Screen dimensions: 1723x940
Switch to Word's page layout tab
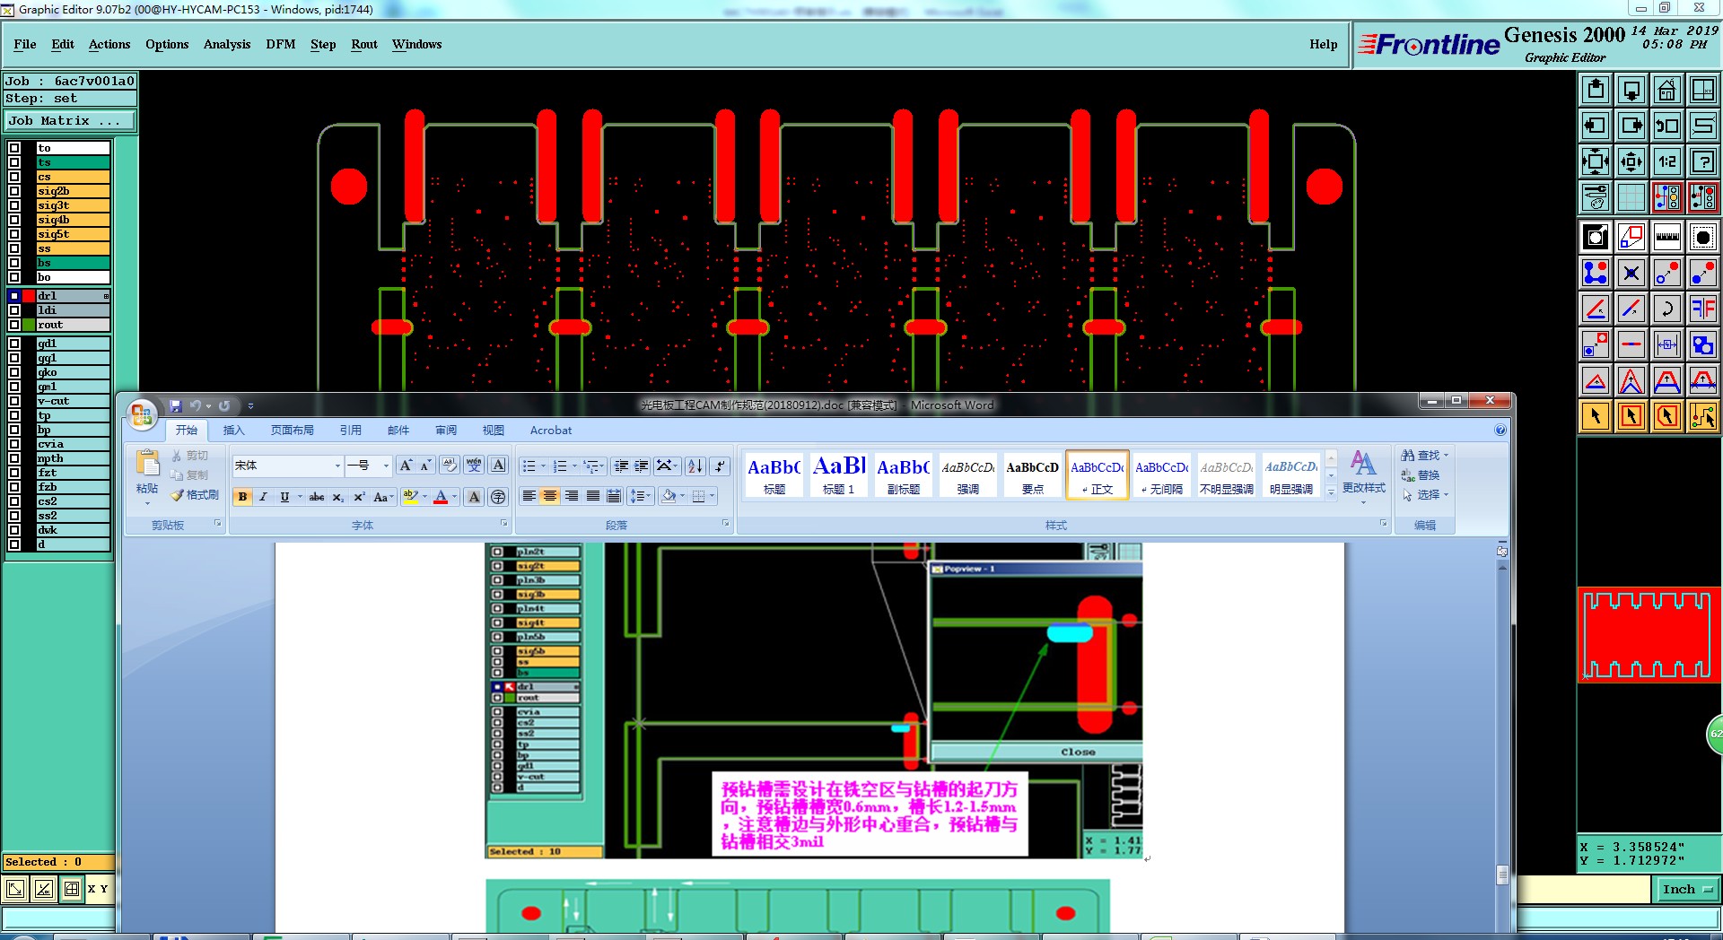[x=293, y=431]
